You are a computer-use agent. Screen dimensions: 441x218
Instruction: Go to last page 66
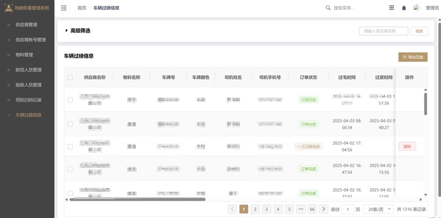[x=312, y=209]
